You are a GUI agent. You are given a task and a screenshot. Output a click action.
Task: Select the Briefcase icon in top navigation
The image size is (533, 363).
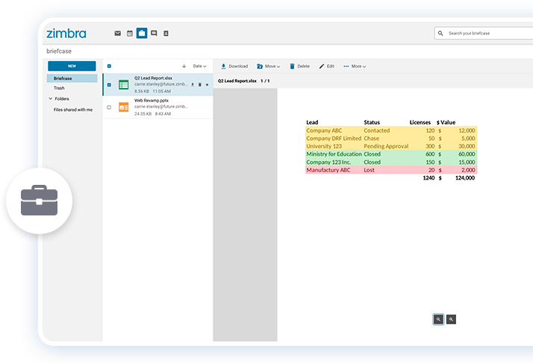[142, 34]
